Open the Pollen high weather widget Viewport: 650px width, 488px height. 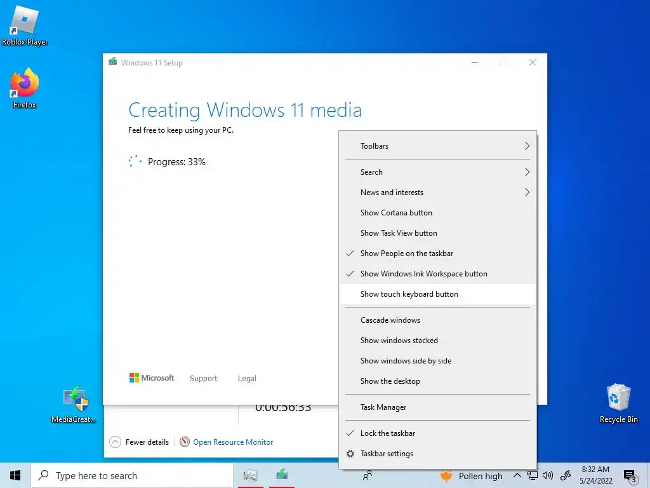tap(472, 476)
